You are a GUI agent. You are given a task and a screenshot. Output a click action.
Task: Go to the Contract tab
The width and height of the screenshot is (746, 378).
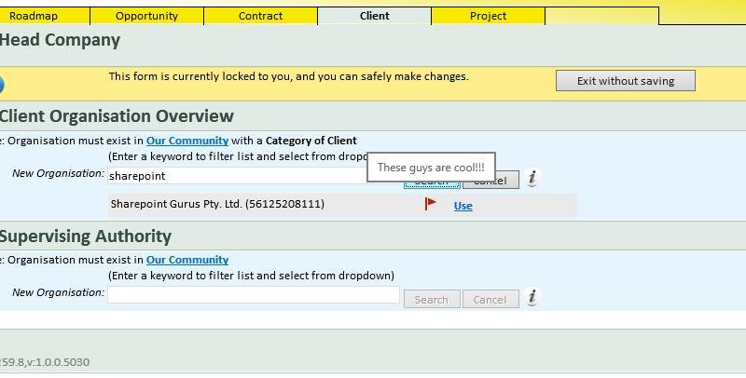260,16
